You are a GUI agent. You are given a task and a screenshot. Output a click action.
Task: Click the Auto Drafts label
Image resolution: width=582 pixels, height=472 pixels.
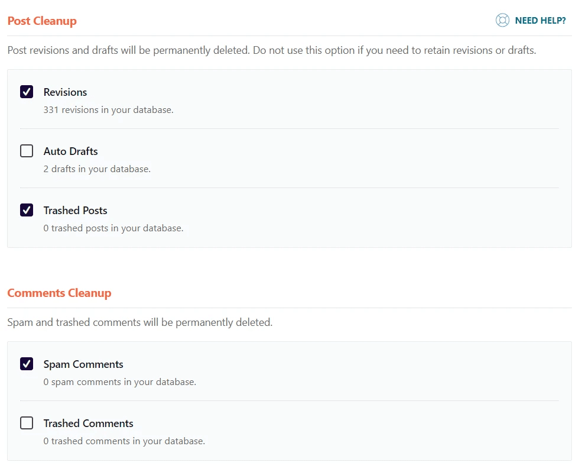[70, 151]
